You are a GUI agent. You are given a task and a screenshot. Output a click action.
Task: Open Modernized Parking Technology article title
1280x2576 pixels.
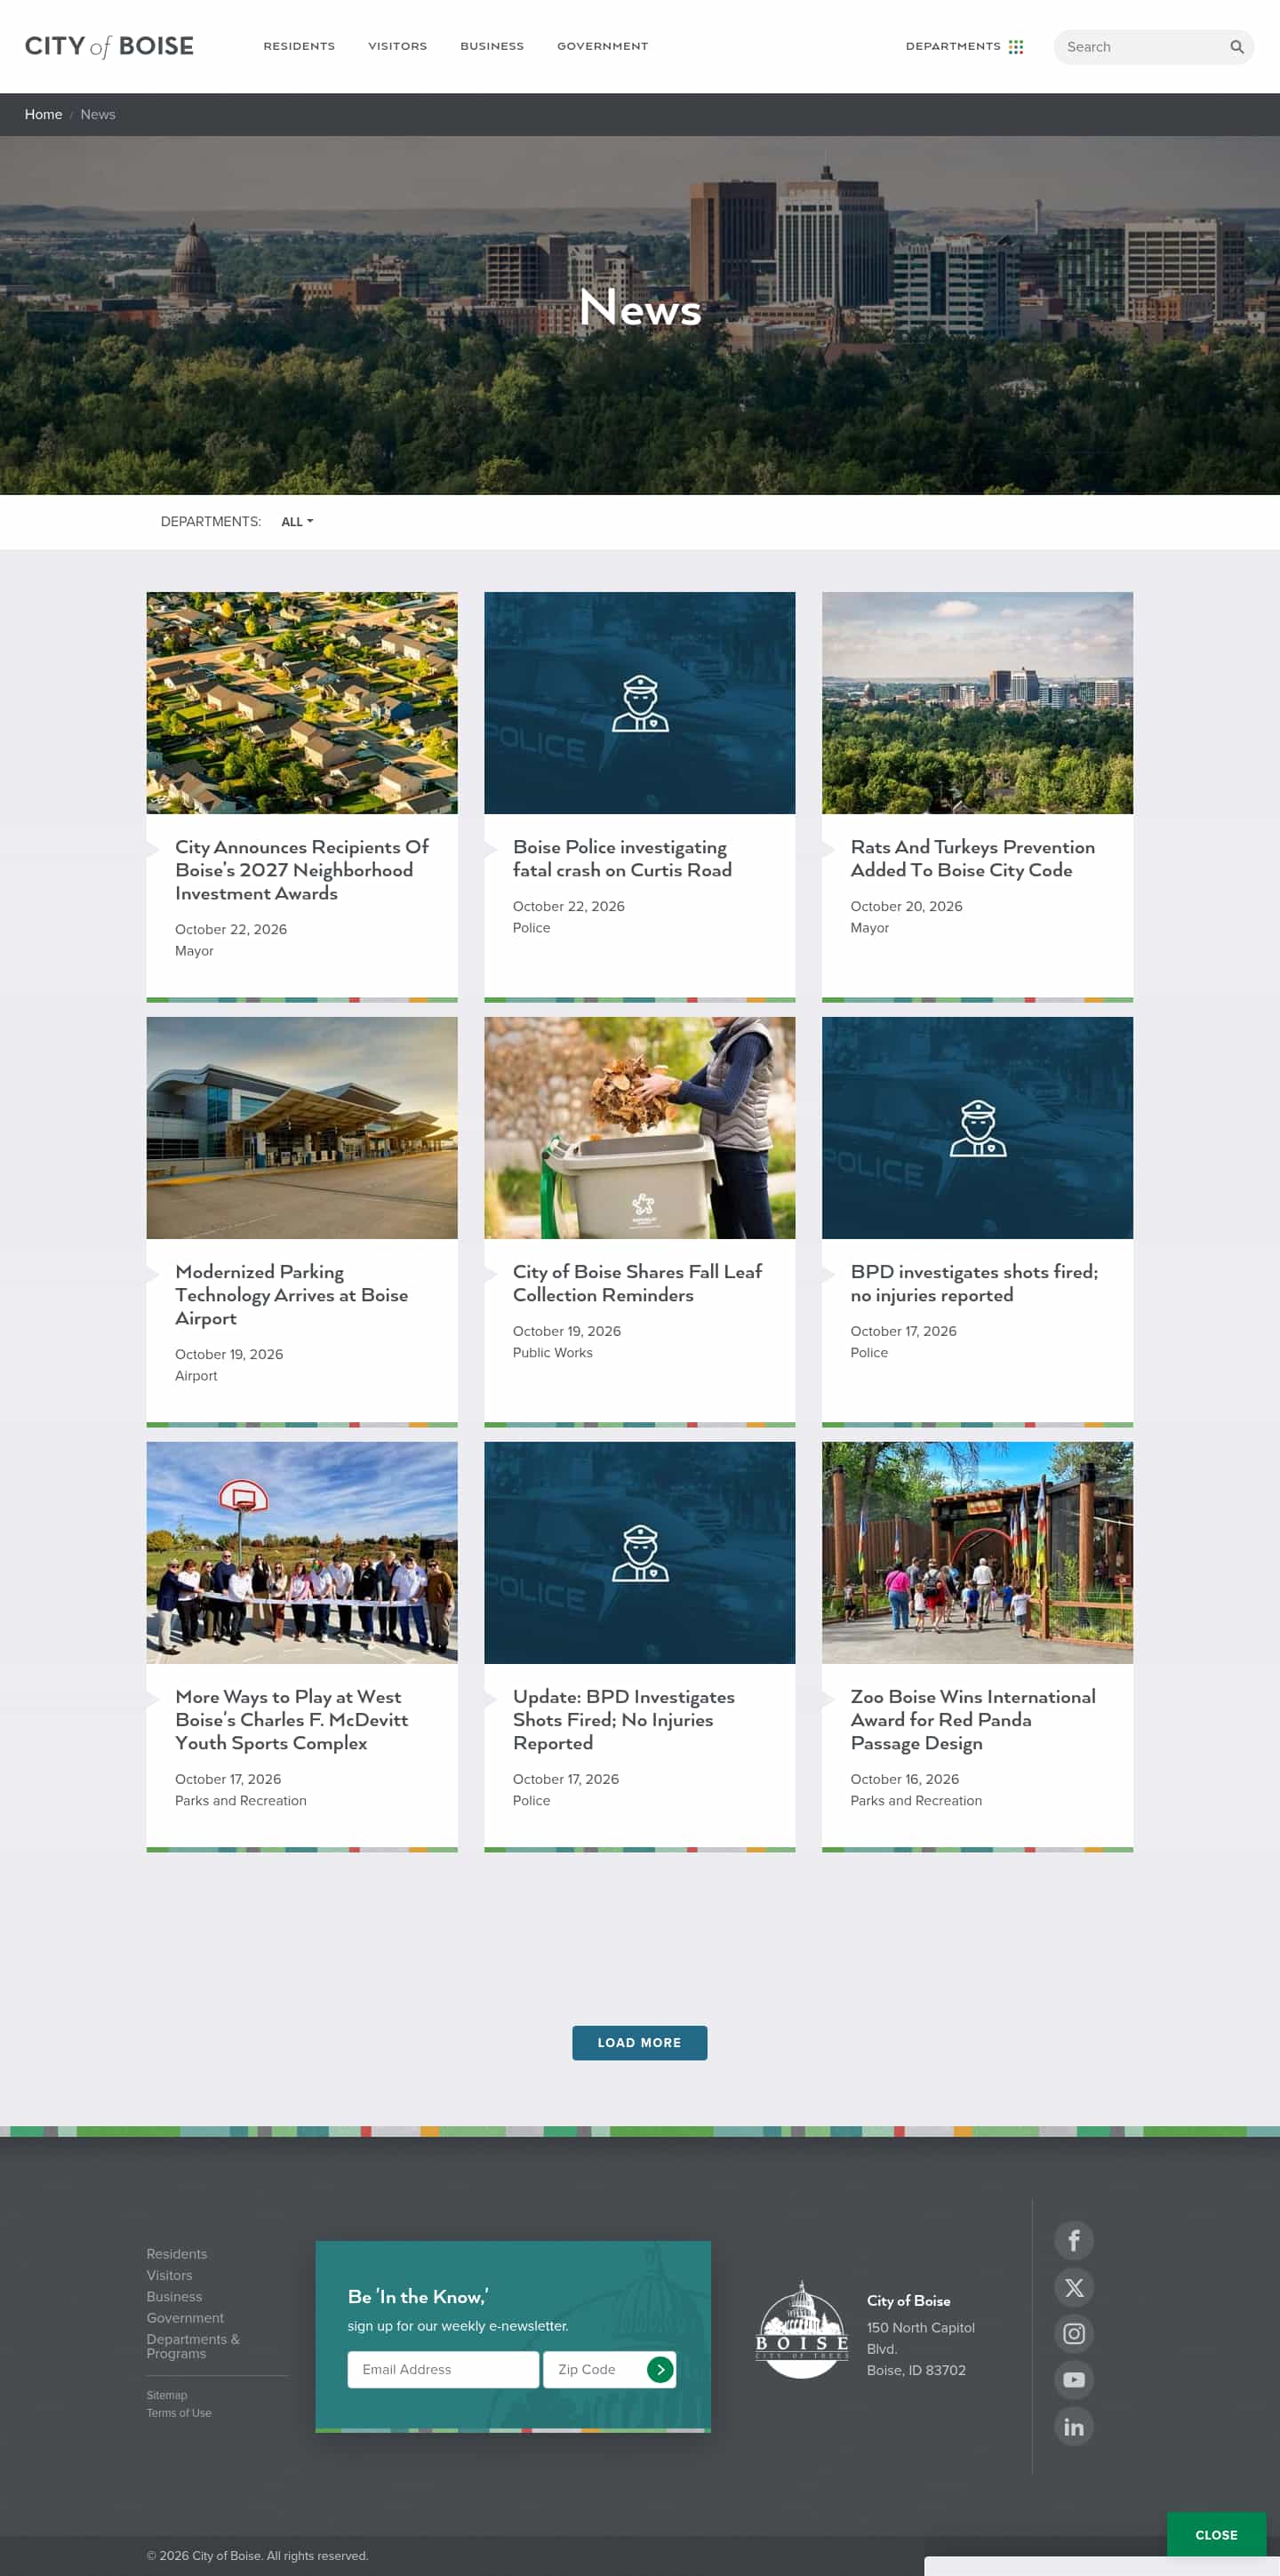292,1295
